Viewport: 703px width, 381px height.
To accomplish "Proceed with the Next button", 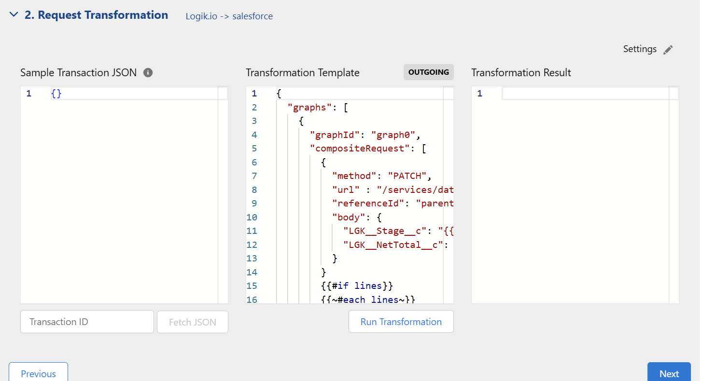I will (x=669, y=373).
